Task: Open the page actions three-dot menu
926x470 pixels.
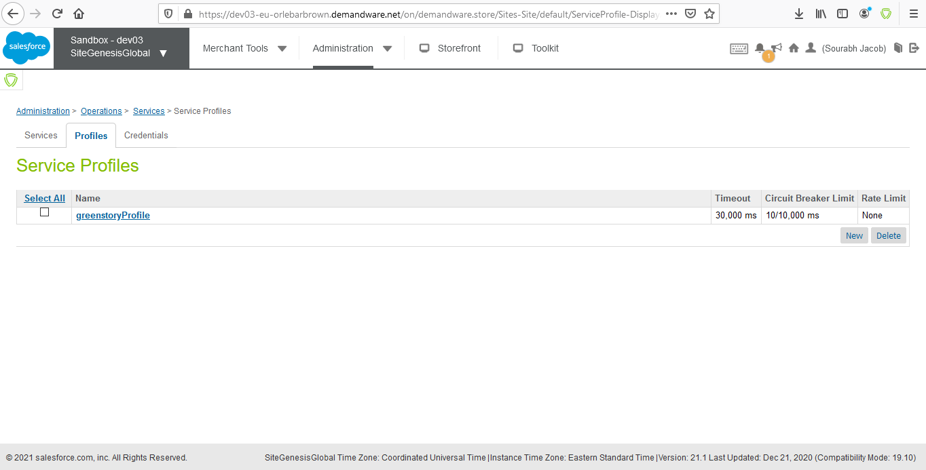Action: pyautogui.click(x=671, y=14)
